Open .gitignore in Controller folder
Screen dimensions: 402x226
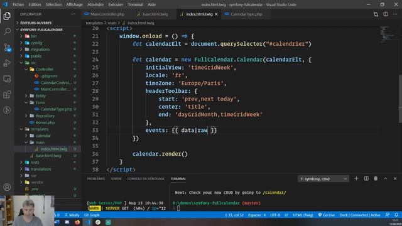point(48,76)
